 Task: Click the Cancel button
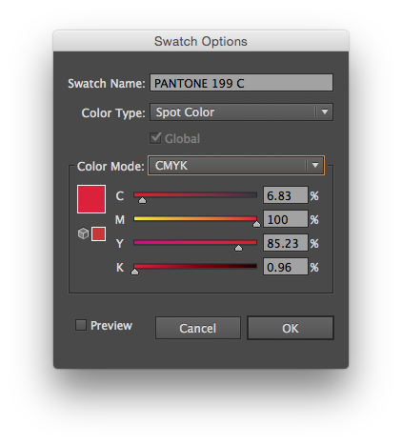pyautogui.click(x=198, y=328)
